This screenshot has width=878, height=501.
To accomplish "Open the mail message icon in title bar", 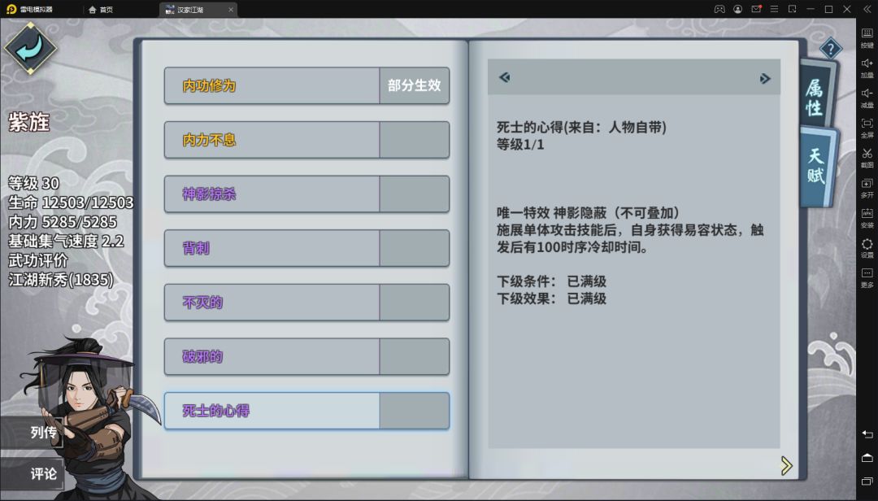I will click(x=756, y=9).
